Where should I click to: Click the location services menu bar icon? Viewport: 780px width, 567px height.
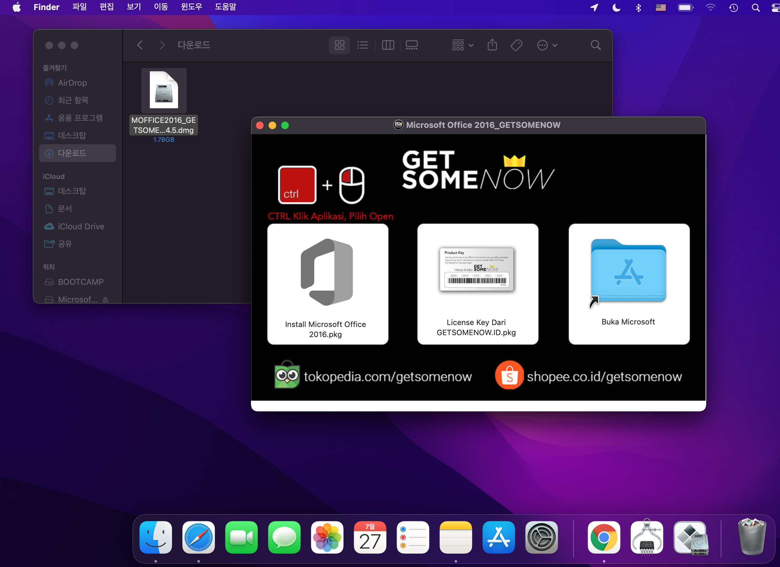(594, 7)
